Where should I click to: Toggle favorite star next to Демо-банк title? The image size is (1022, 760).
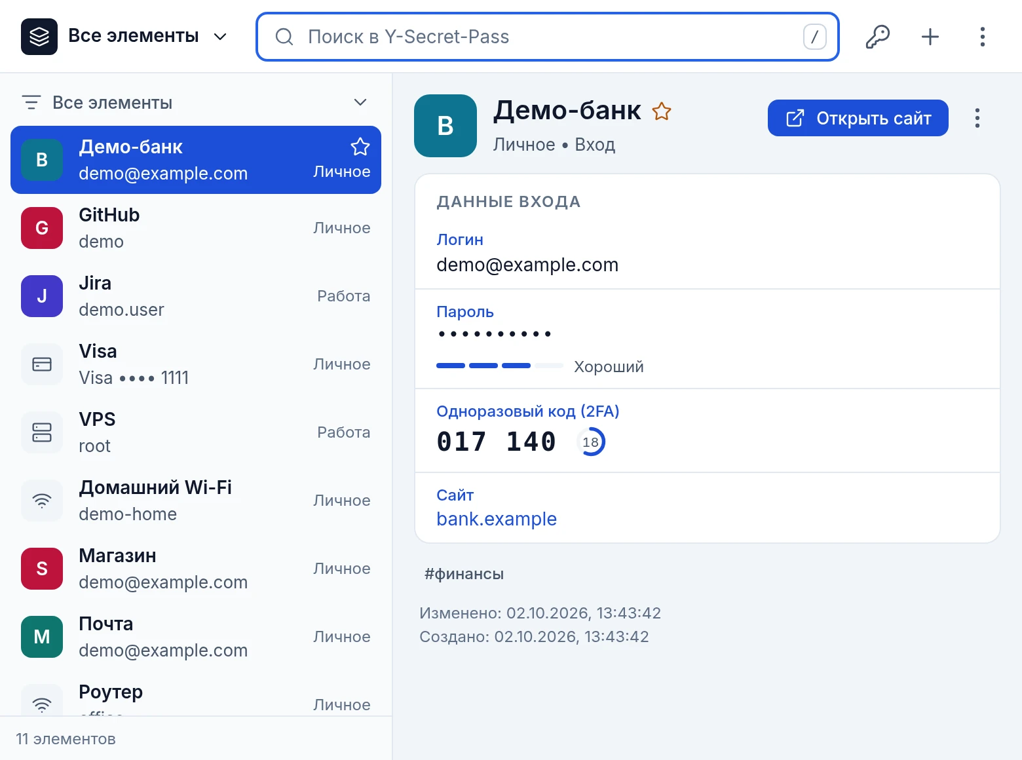point(662,111)
